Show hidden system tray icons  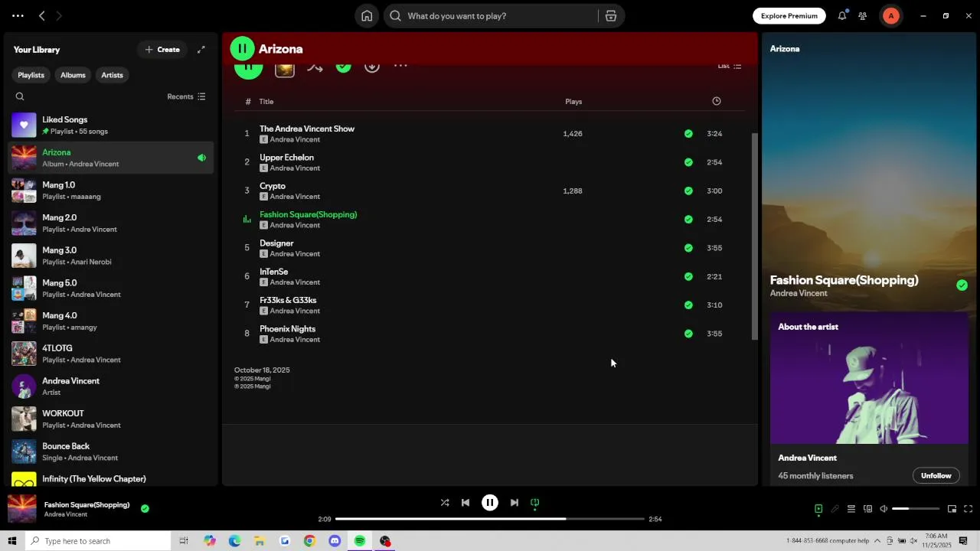click(877, 541)
